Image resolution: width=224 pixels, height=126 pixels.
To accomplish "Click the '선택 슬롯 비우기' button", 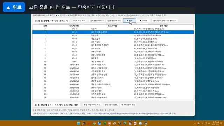I will [97, 21].
